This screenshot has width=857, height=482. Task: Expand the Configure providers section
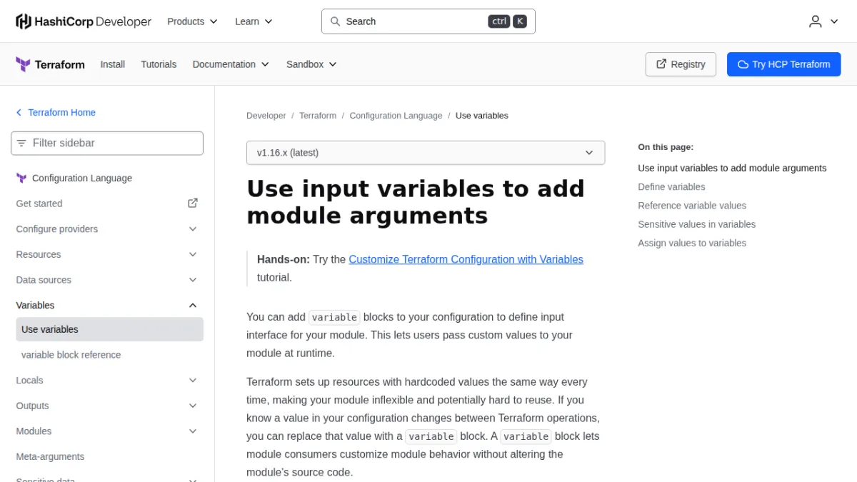tap(107, 229)
